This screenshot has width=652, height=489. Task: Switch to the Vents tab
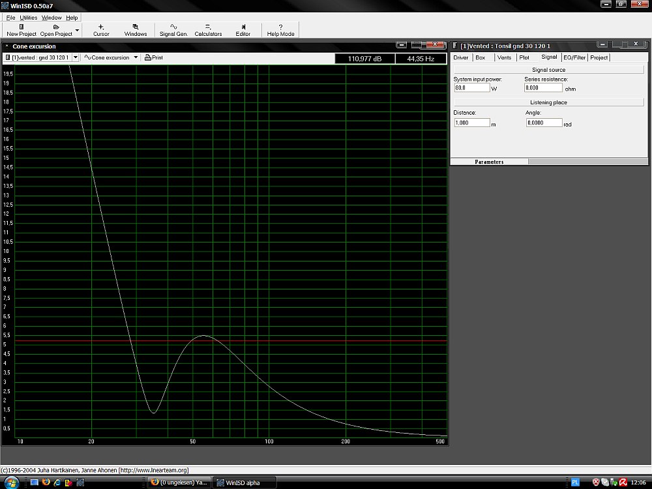click(504, 57)
